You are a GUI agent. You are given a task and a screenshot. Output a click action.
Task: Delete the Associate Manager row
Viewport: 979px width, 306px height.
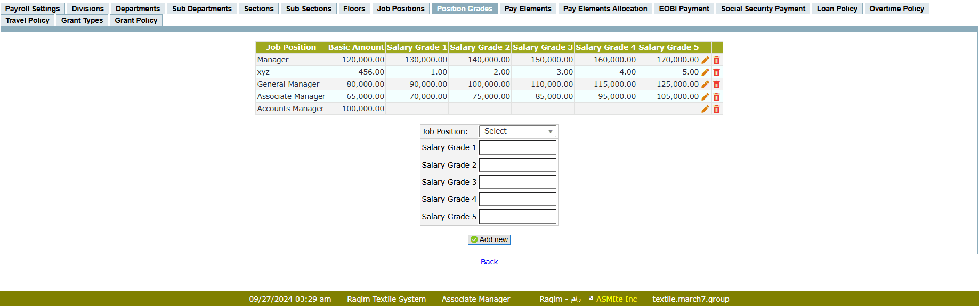pyautogui.click(x=716, y=97)
